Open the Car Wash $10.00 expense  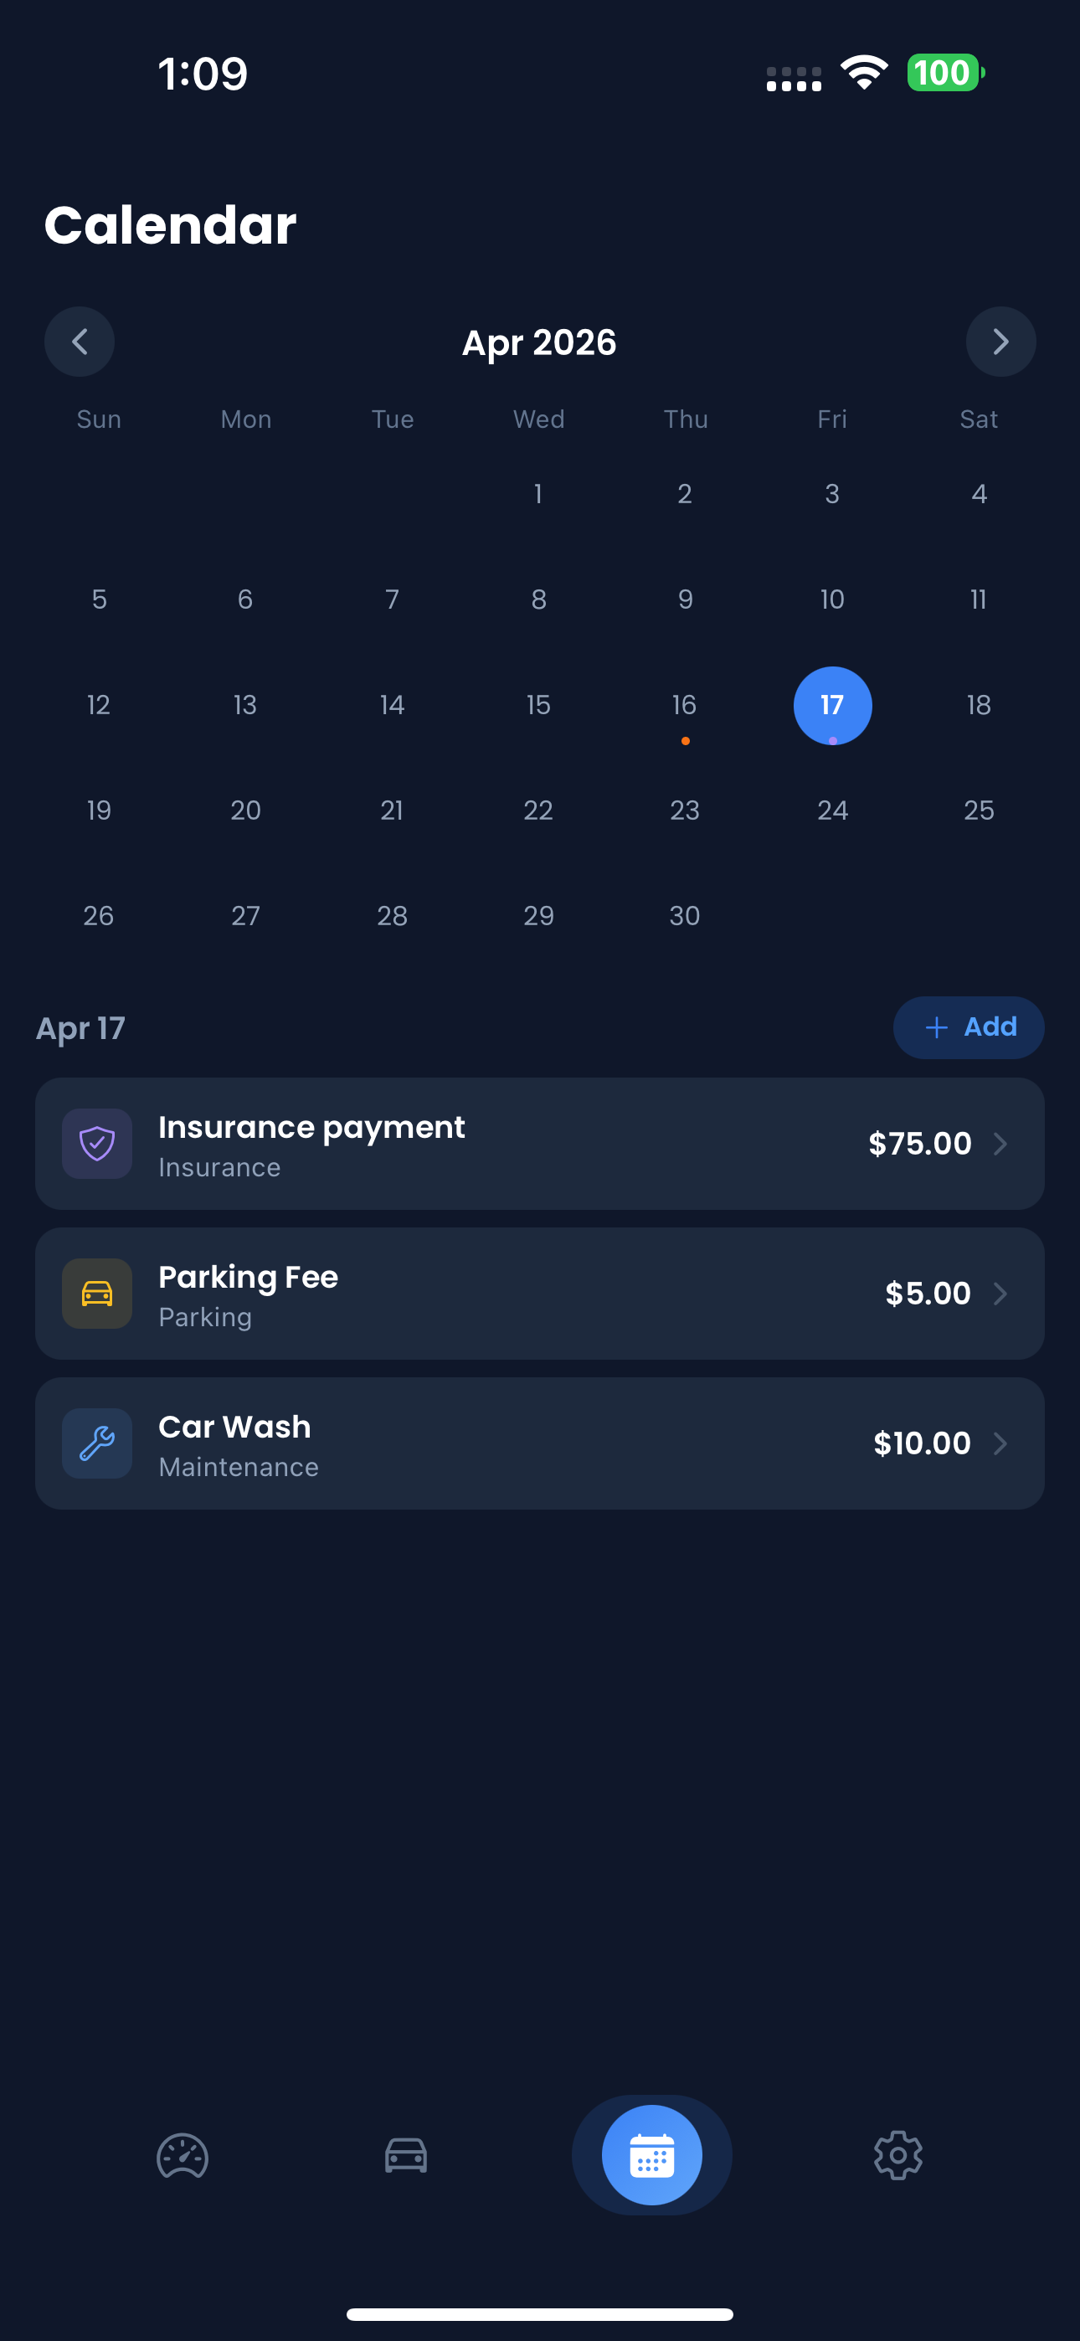pos(540,1443)
